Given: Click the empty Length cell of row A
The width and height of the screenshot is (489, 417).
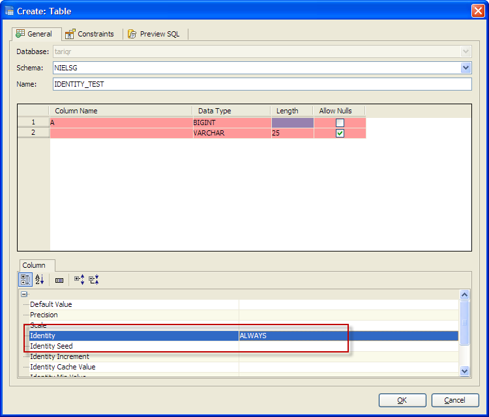Looking at the screenshot, I should click(292, 122).
